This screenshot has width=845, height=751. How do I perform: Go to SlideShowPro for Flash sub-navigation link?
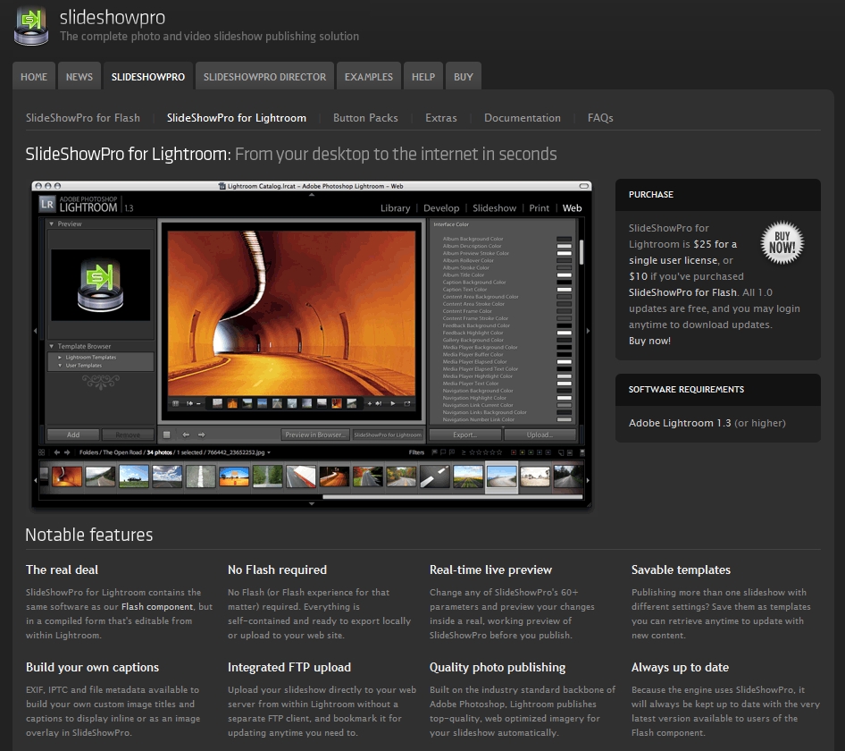click(83, 118)
